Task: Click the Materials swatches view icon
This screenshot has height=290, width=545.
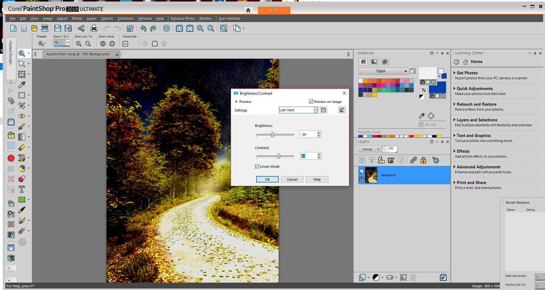Action: click(363, 62)
